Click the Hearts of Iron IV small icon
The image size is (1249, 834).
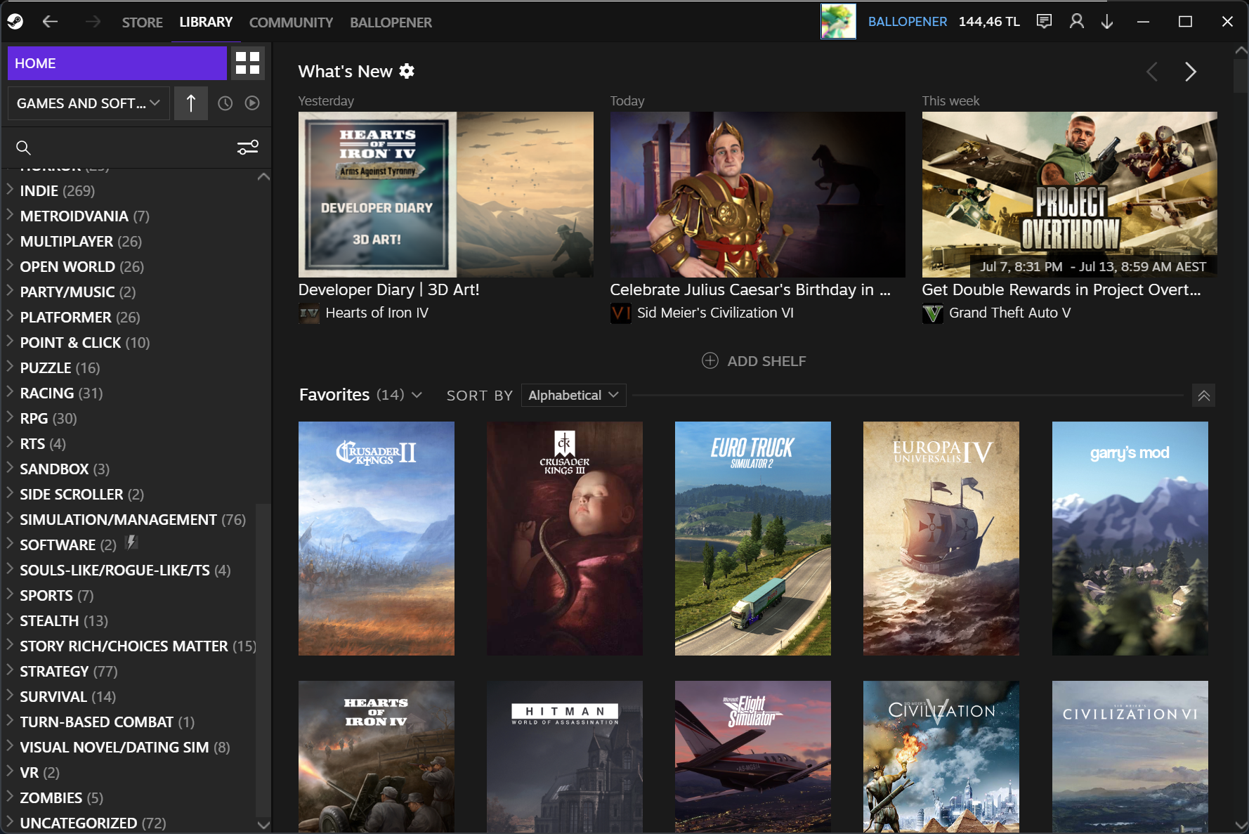click(x=309, y=313)
